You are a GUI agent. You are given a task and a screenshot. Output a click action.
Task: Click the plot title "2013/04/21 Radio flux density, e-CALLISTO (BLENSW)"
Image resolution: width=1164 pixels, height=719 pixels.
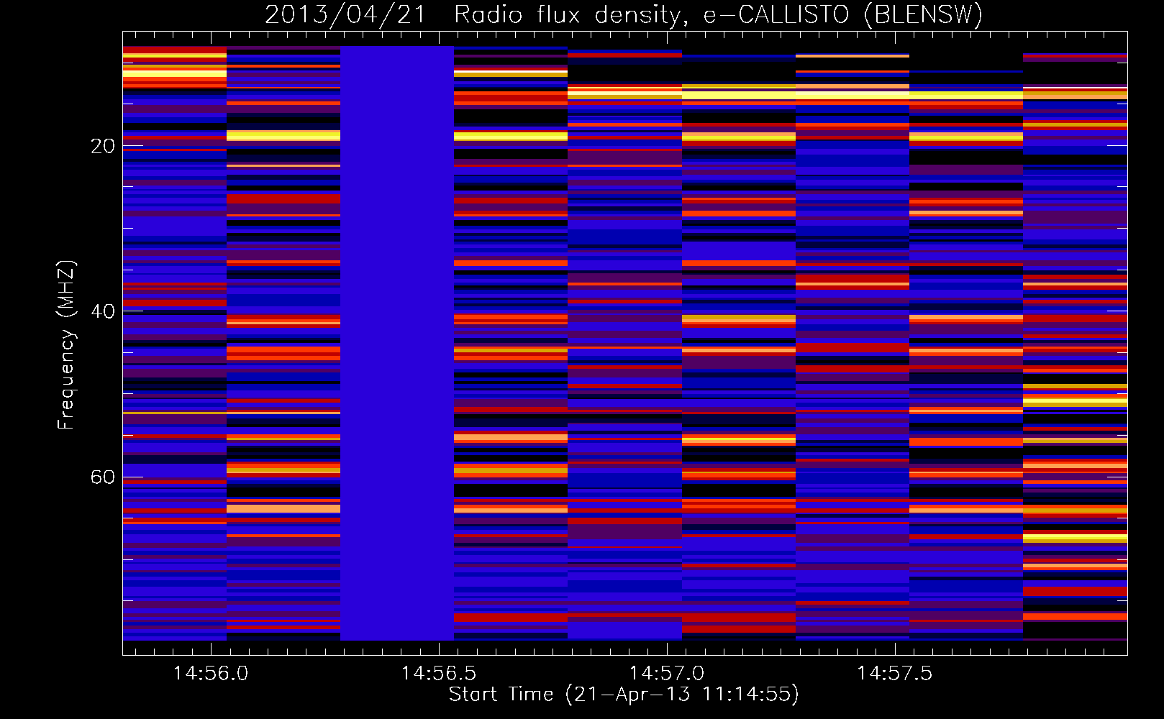pyautogui.click(x=624, y=14)
